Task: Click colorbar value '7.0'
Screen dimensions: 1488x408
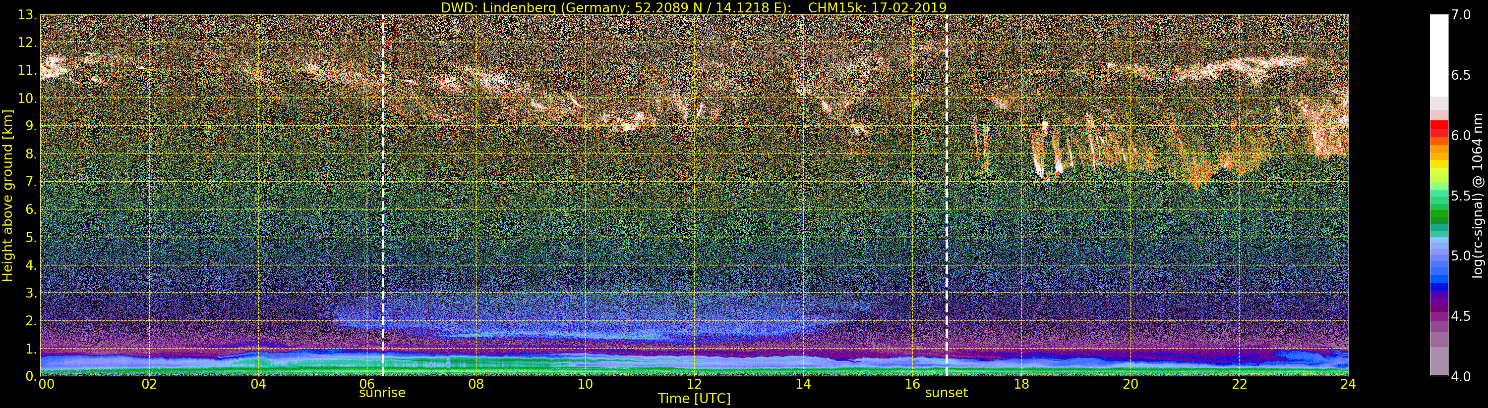Action: click(1461, 15)
